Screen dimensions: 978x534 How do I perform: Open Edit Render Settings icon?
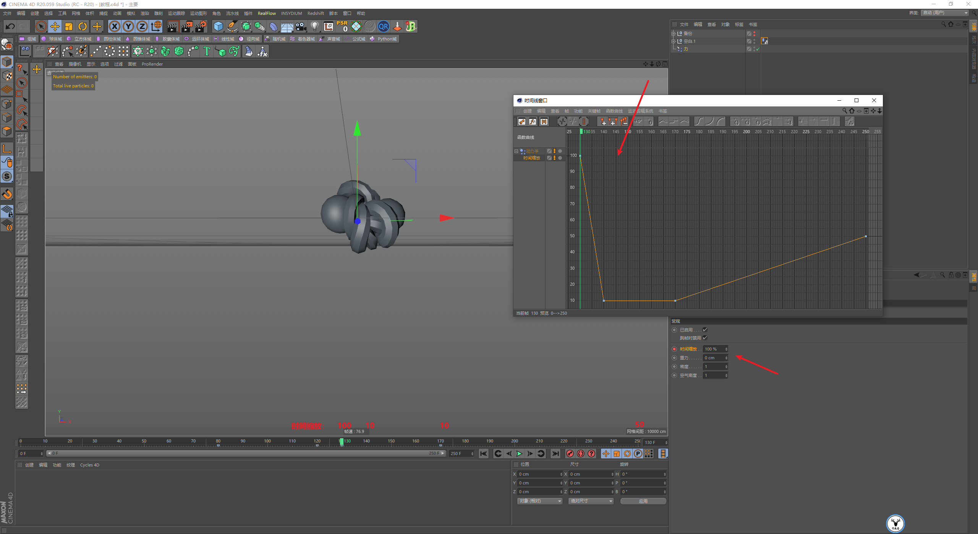(x=201, y=26)
